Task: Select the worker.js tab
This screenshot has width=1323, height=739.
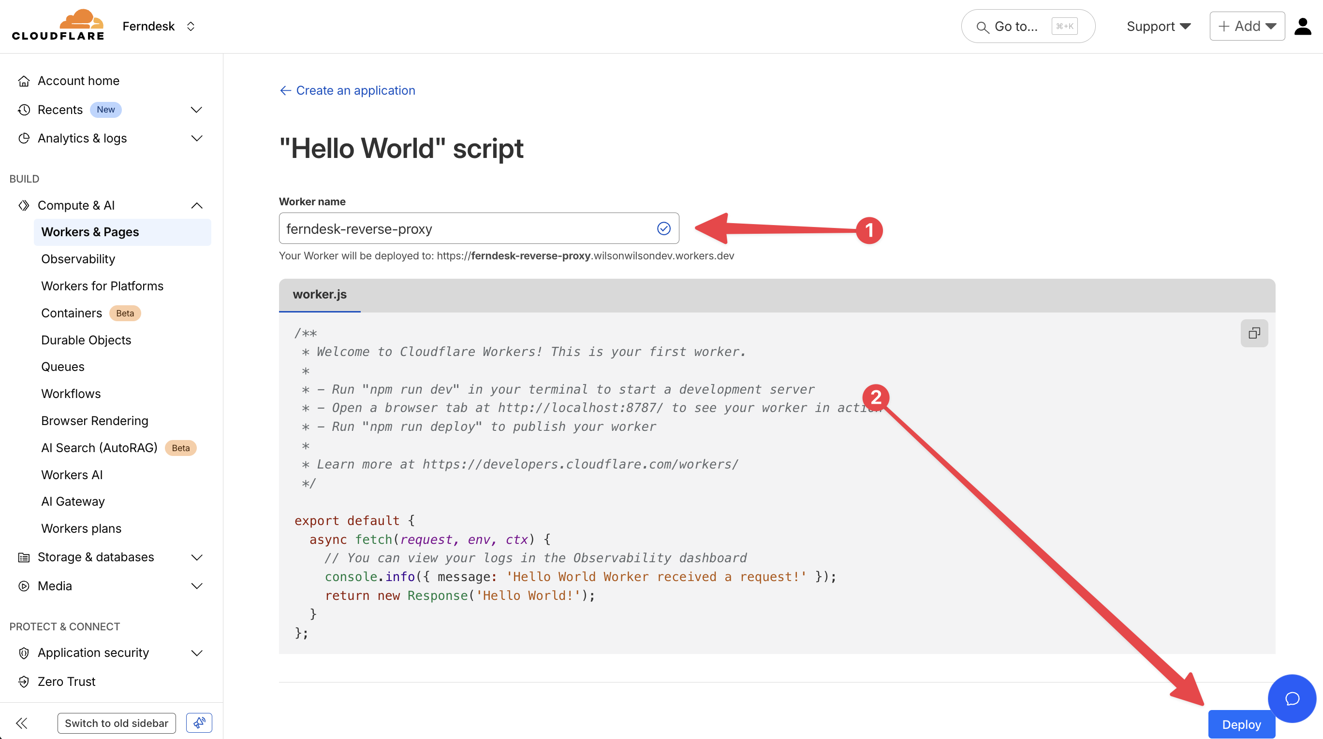Action: coord(320,294)
